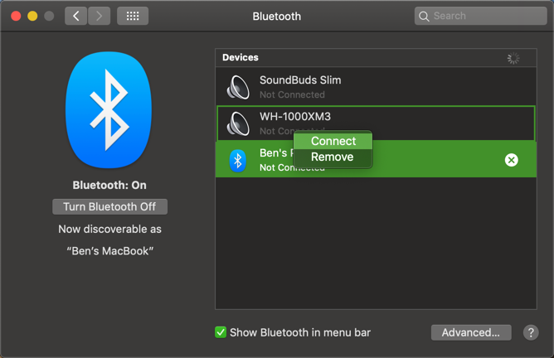
Task: Click the large Bluetooth logo
Action: pos(109,109)
